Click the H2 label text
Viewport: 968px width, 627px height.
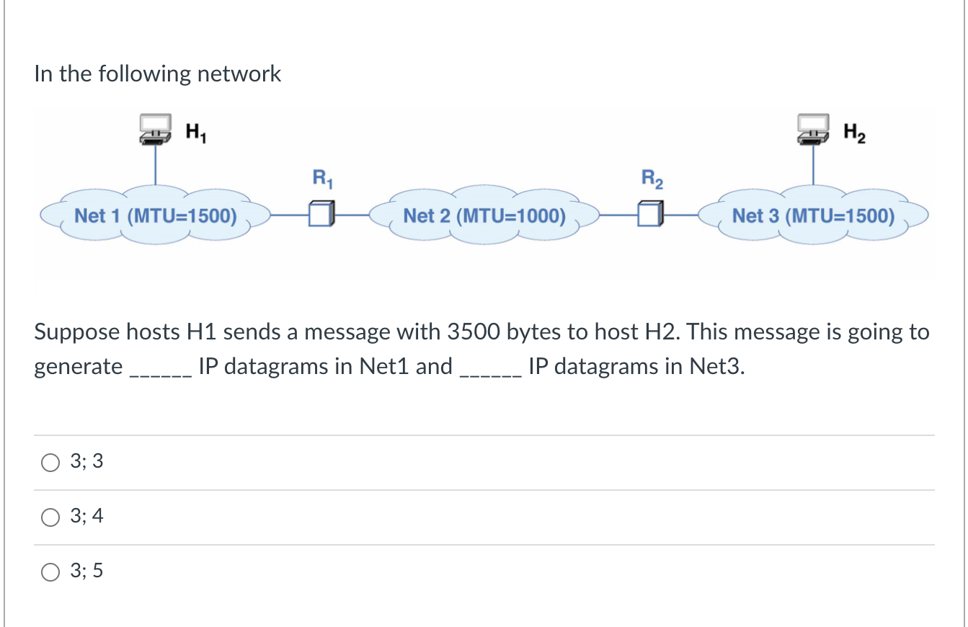(x=853, y=132)
